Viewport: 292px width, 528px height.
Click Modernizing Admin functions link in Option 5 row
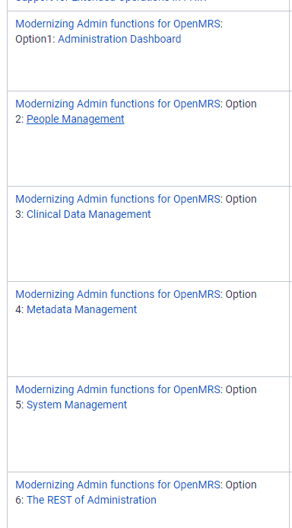click(118, 389)
